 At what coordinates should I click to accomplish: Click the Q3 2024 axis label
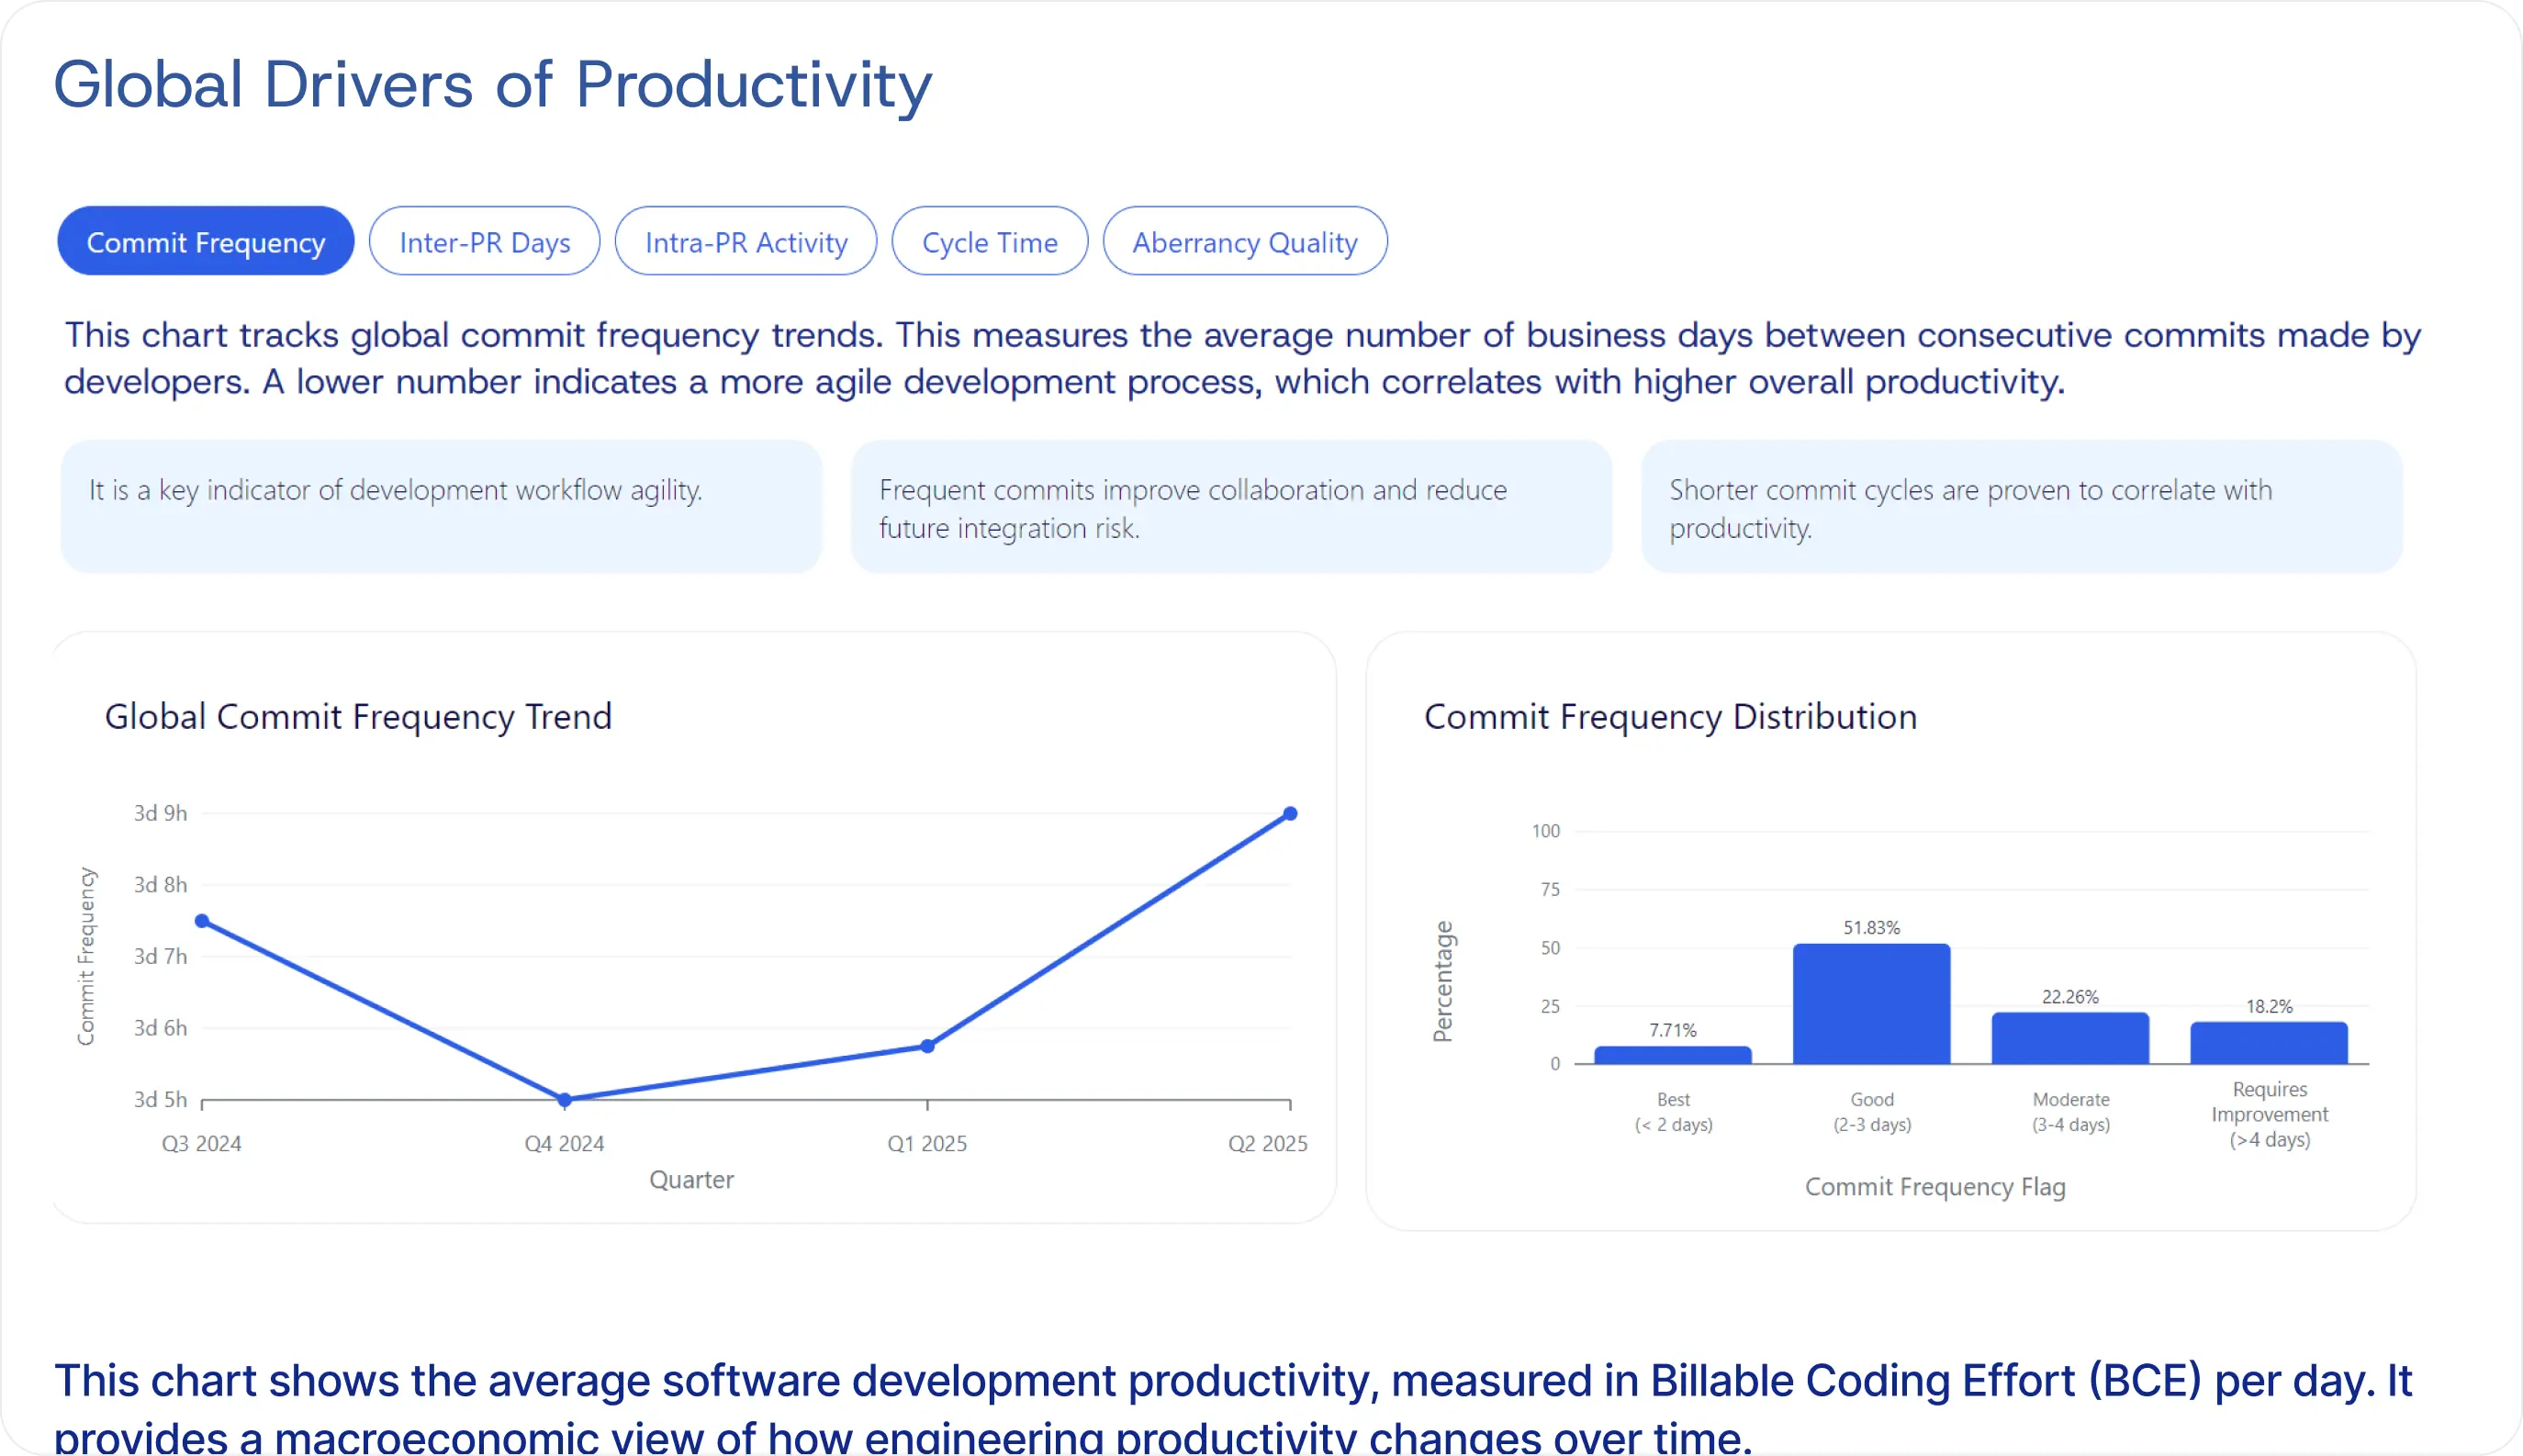coord(202,1143)
